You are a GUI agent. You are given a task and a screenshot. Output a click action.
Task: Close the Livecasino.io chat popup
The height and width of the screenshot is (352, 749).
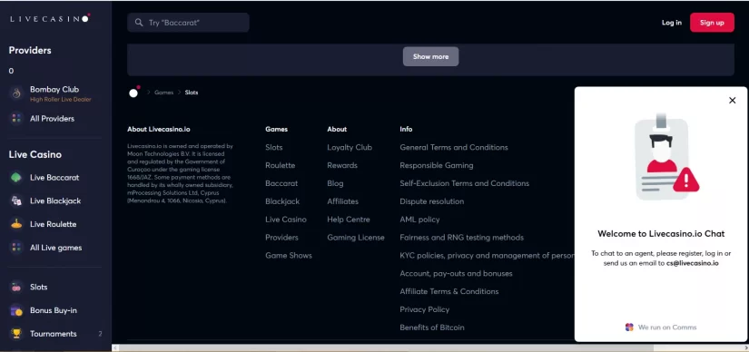tap(733, 101)
